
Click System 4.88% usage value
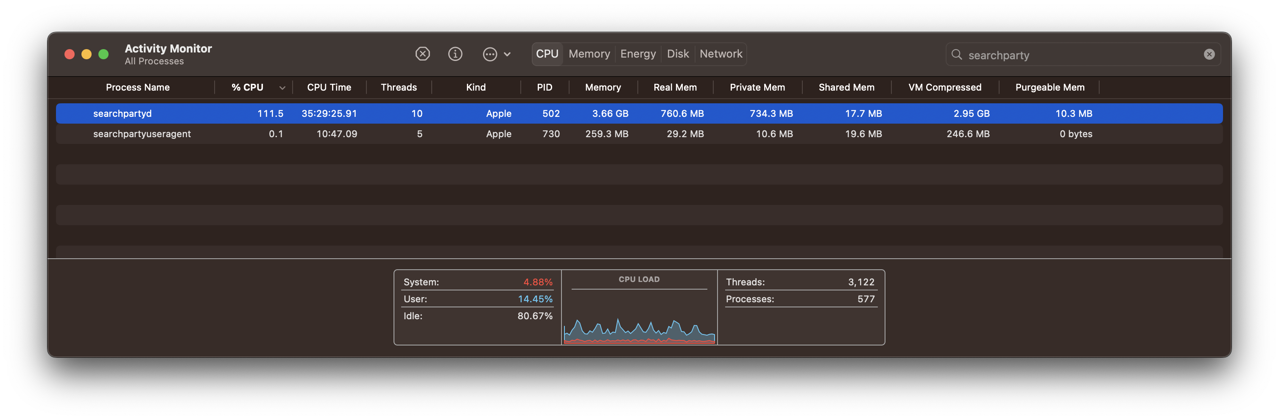tap(537, 282)
